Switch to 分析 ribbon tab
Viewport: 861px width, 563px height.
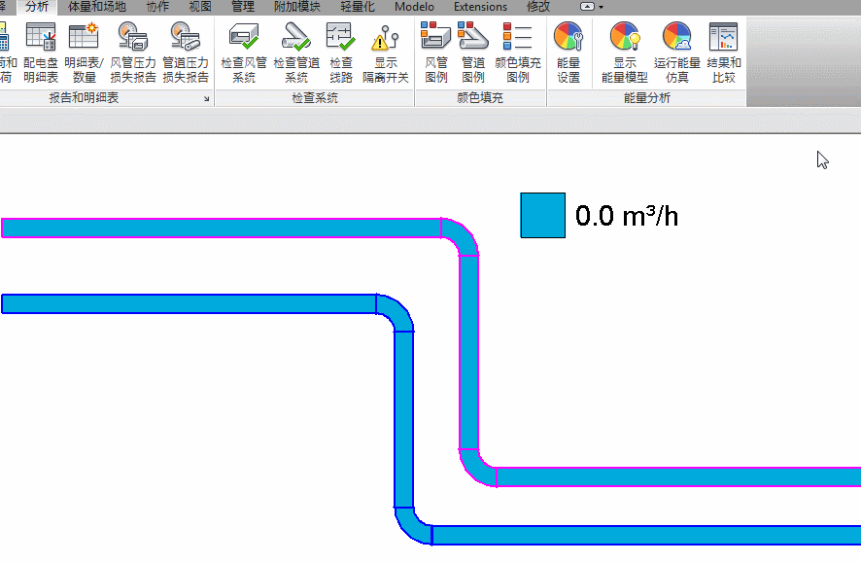[37, 7]
